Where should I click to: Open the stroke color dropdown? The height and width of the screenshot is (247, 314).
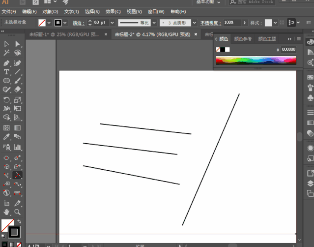(x=65, y=23)
